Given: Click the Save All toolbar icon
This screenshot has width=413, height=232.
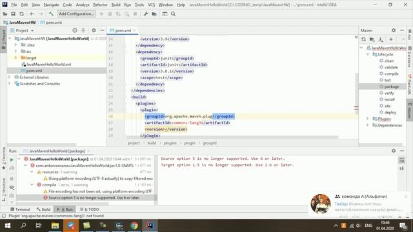Looking at the screenshot, I should (13, 14).
